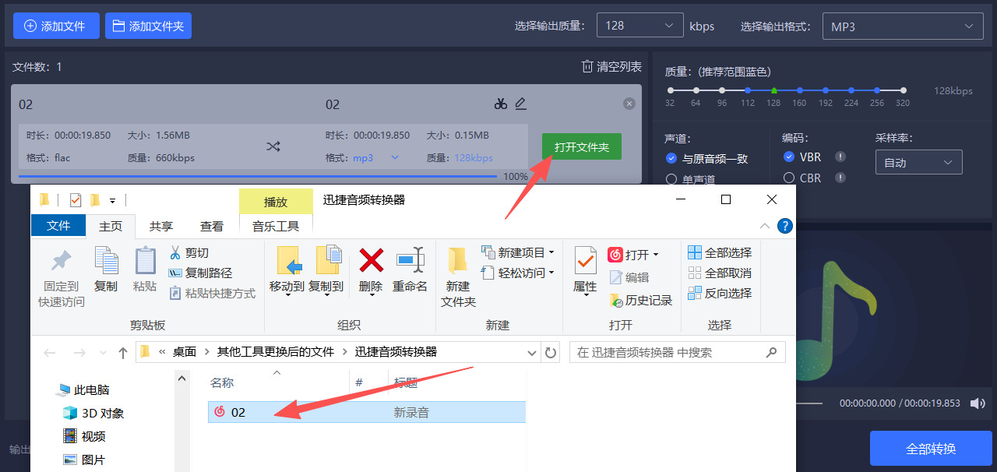
Task: Click the 添加文件 button
Action: click(56, 26)
